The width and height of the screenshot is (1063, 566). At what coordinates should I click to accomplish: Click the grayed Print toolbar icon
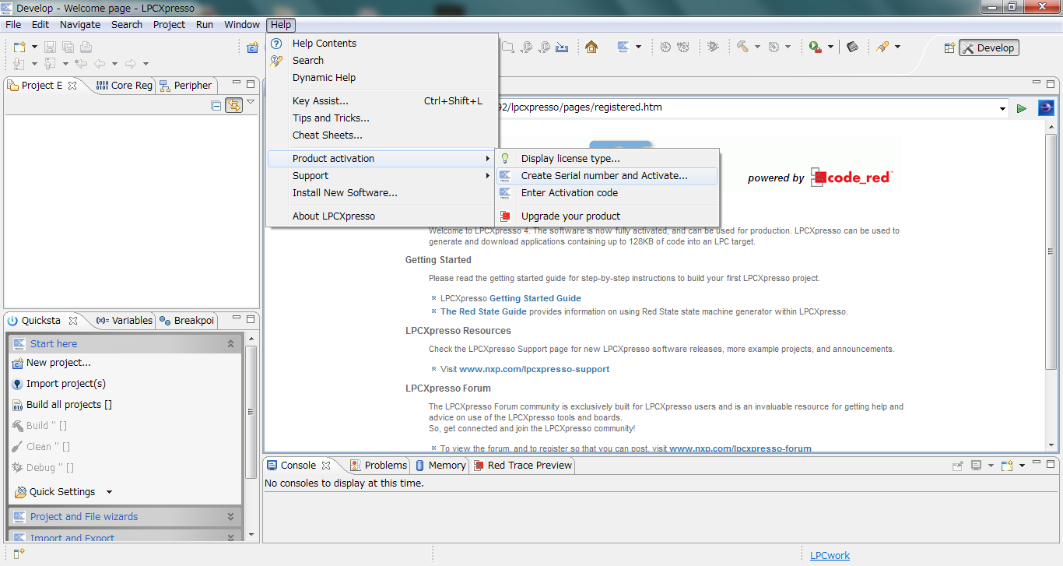(86, 47)
